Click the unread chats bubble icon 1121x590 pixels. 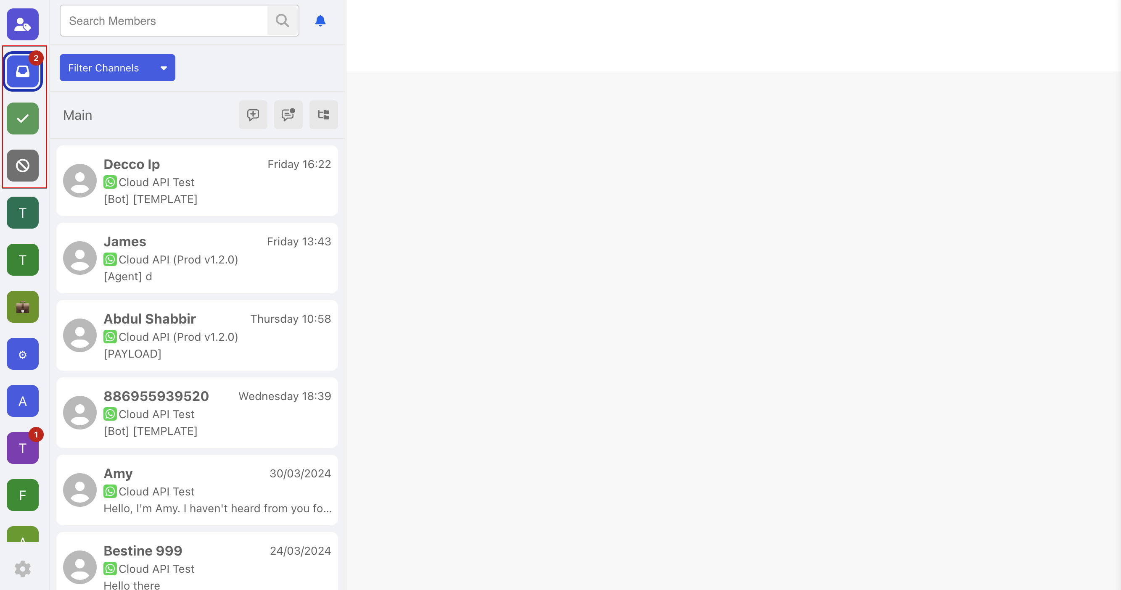tap(288, 115)
